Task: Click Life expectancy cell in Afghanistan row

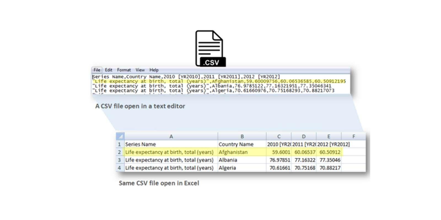Action: [x=171, y=152]
